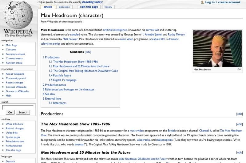Viewport: 246px width, 163px height.
Task: Jump to 1.5 Digital TV campaign
Action: [x=63, y=80]
